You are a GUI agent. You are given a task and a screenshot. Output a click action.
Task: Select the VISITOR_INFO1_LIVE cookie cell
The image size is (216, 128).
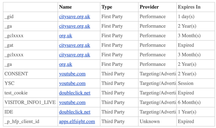click(x=30, y=102)
